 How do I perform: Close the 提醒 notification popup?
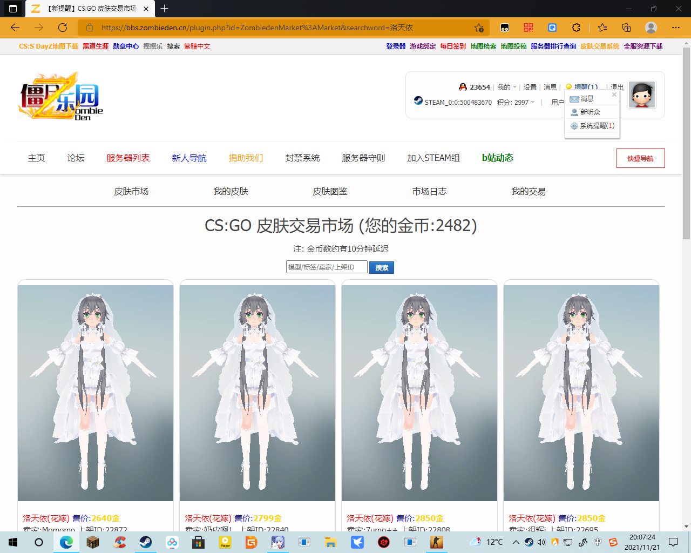(x=614, y=95)
